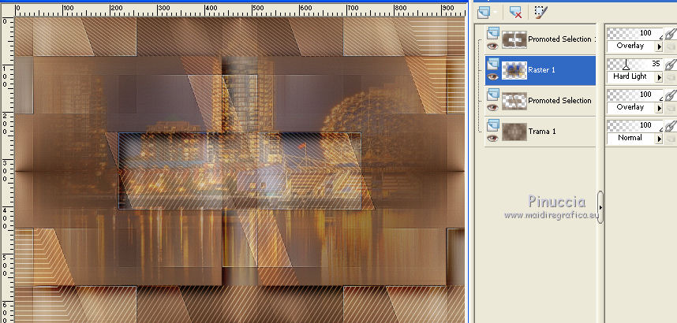Click Normal blend mode arrow button
This screenshot has height=323, width=677.
tap(660, 139)
